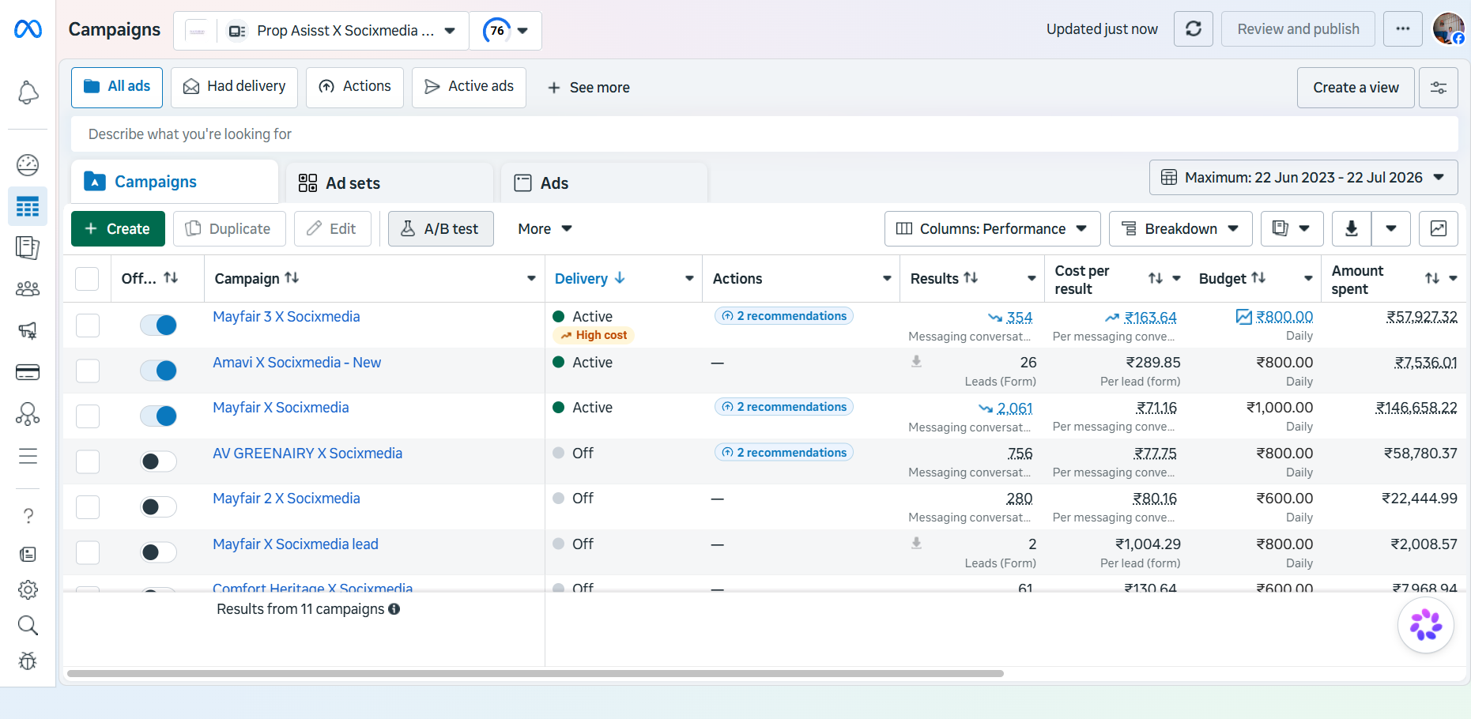
Task: Open settings gear icon in sidebar
Action: pos(28,589)
